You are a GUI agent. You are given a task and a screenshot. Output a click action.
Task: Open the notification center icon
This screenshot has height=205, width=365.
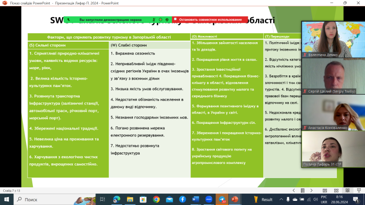(x=356, y=199)
